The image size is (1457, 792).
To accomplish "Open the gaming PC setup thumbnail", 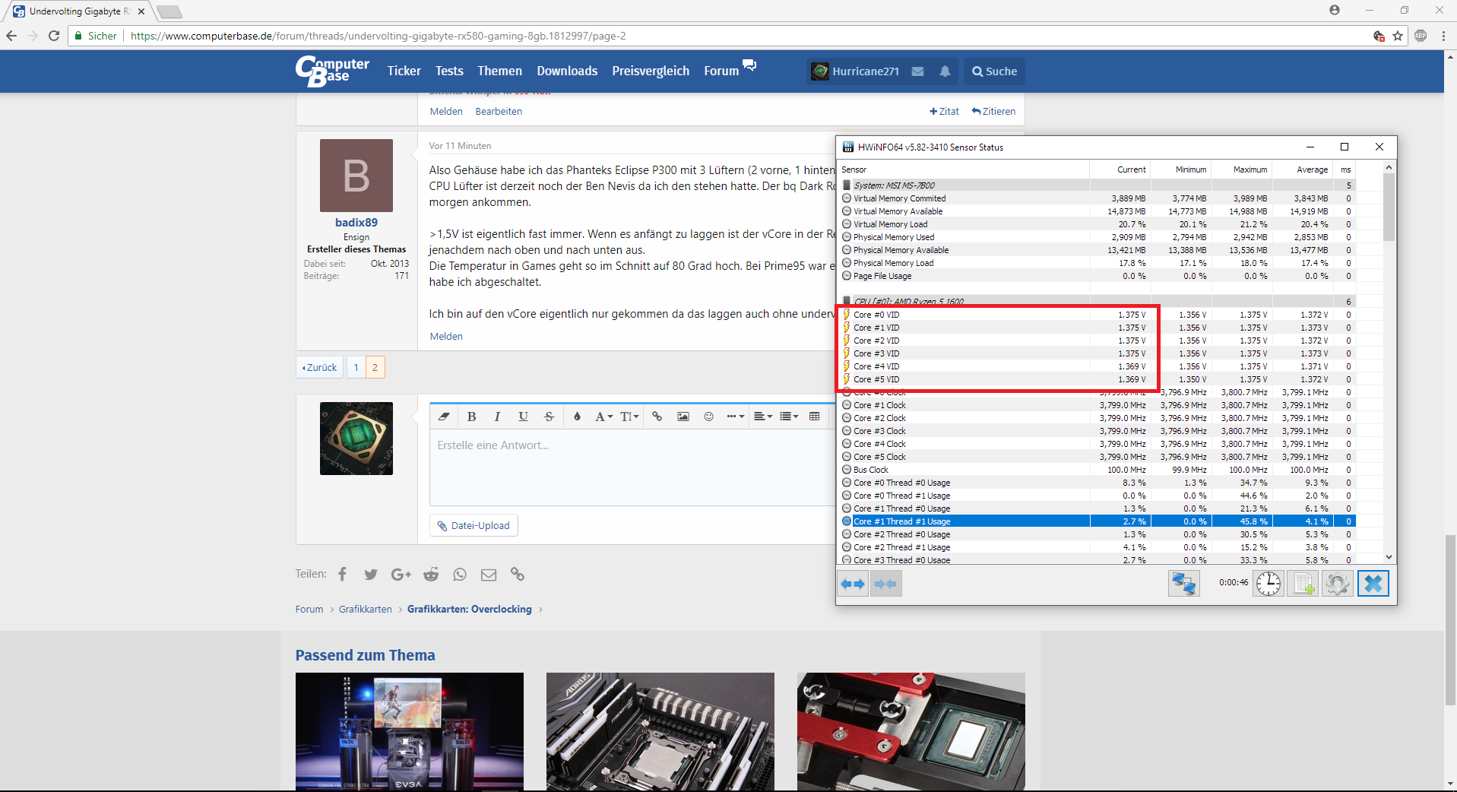I will point(410,731).
